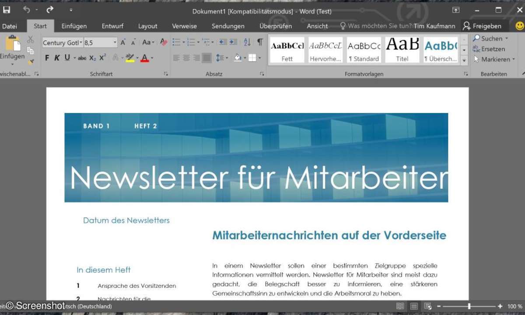The height and width of the screenshot is (315, 525).
Task: Clear all formatting with the eraser icon
Action: 164,42
